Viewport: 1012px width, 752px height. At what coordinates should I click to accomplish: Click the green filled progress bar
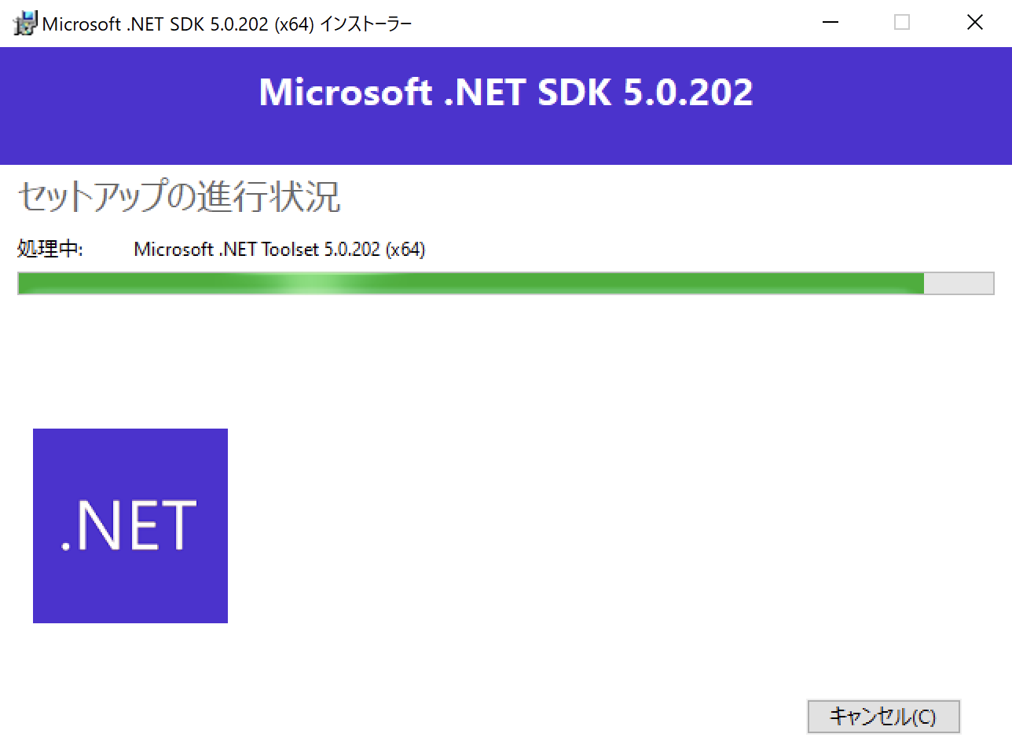(x=471, y=283)
